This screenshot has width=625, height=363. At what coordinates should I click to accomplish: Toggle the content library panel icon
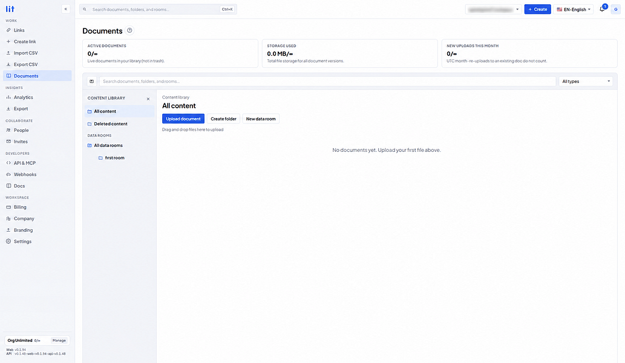[x=92, y=81]
